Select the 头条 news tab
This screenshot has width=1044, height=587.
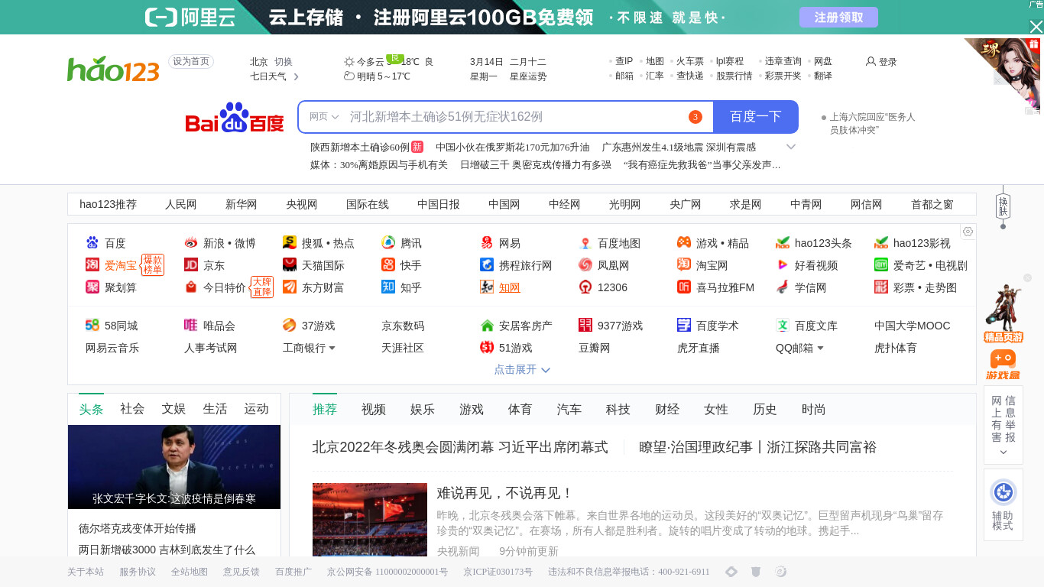coord(91,409)
